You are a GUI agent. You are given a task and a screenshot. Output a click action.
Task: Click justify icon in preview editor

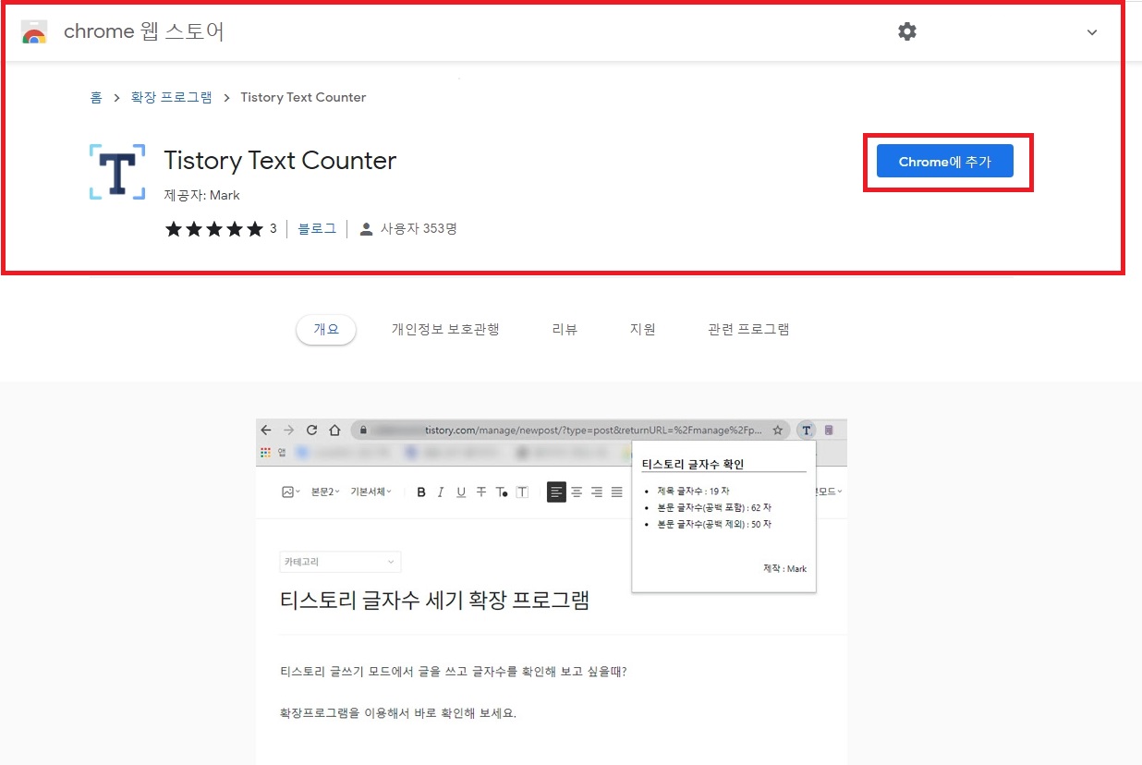(x=617, y=492)
